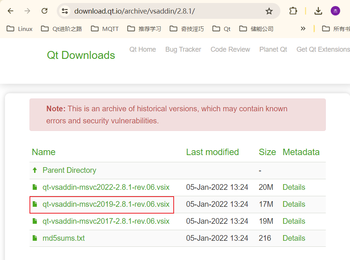The image size is (350, 260).
Task: Open the 奇技淫巧 bookmark folder
Action: (x=187, y=29)
